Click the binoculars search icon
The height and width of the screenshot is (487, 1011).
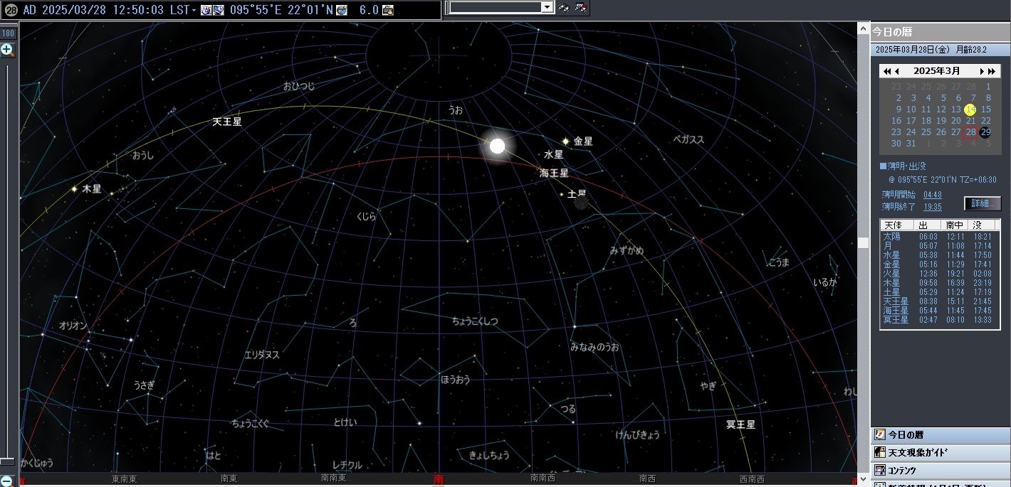564,7
